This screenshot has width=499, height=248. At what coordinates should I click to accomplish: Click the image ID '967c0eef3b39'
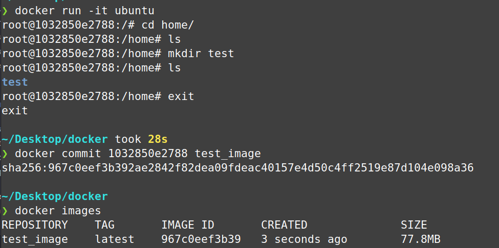point(201,239)
